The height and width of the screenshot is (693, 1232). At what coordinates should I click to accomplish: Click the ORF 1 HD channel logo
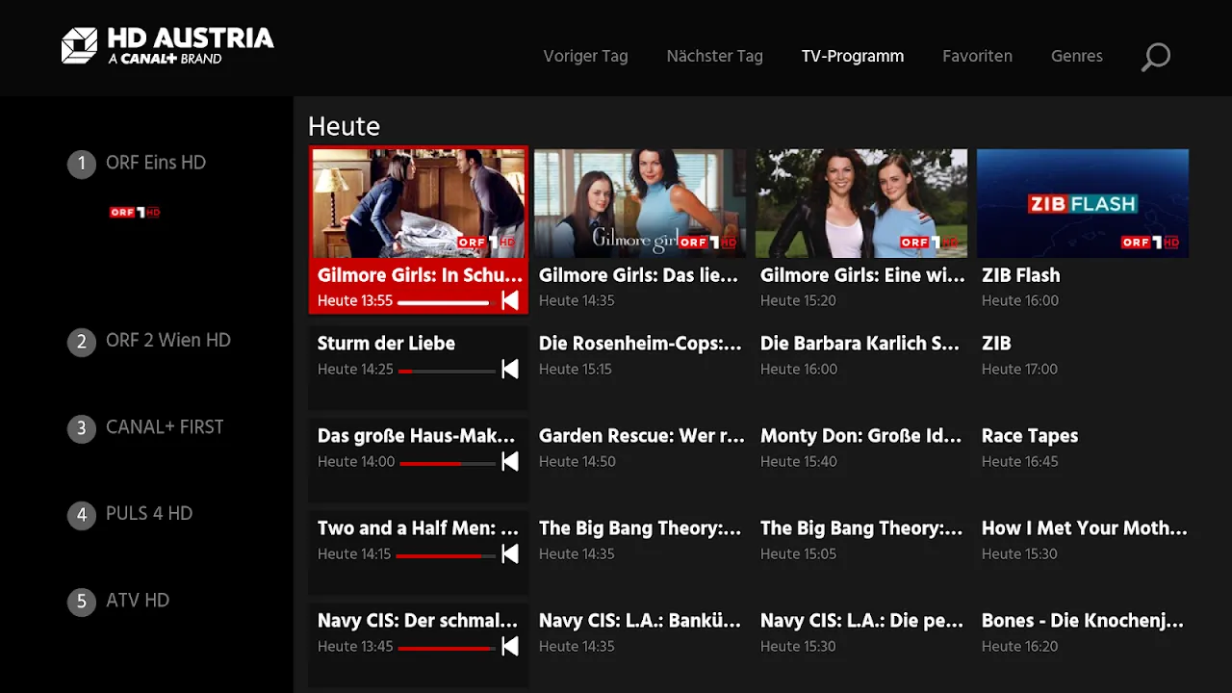pyautogui.click(x=135, y=212)
